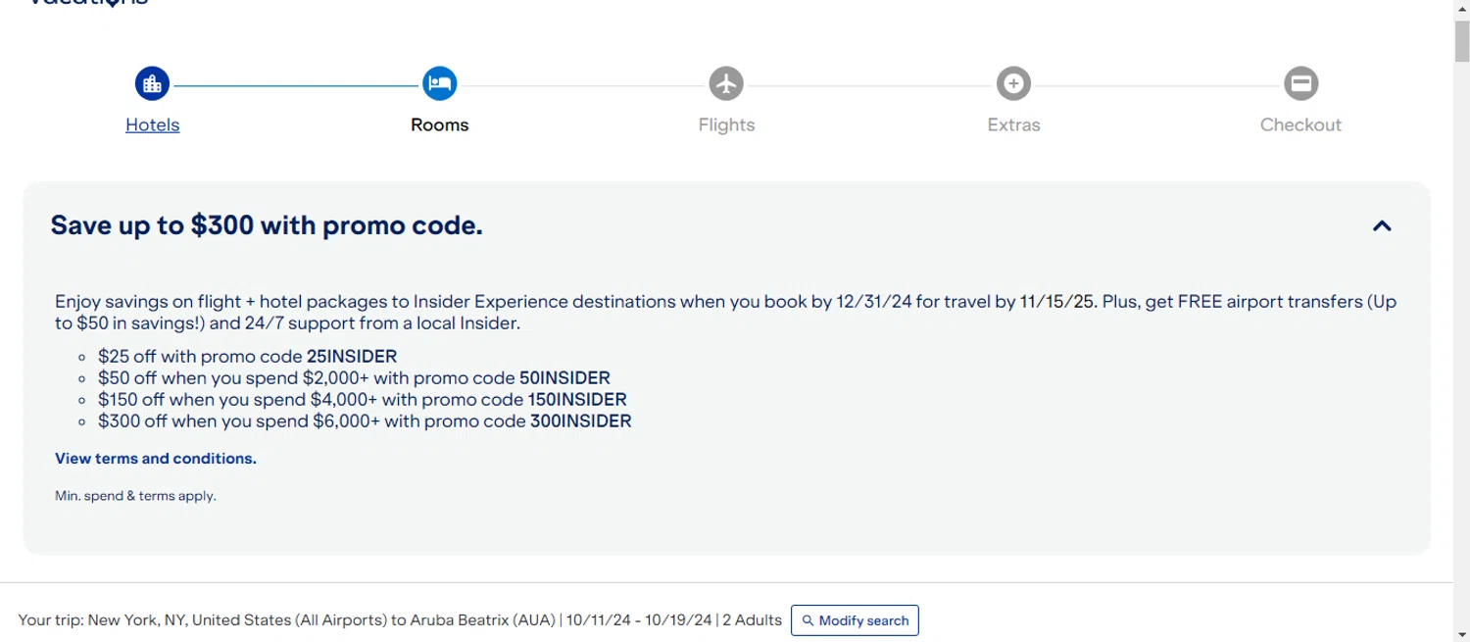Click the magnifier icon in Modify search
The width and height of the screenshot is (1470, 642).
tap(808, 620)
